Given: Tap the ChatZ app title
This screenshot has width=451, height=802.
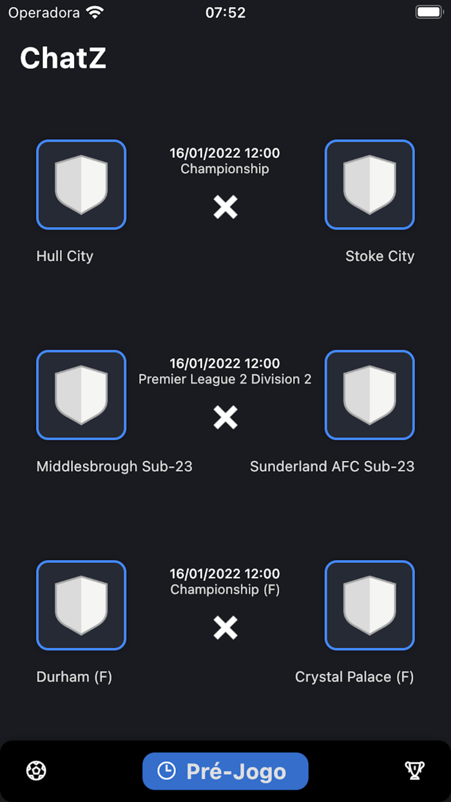Looking at the screenshot, I should [x=63, y=58].
